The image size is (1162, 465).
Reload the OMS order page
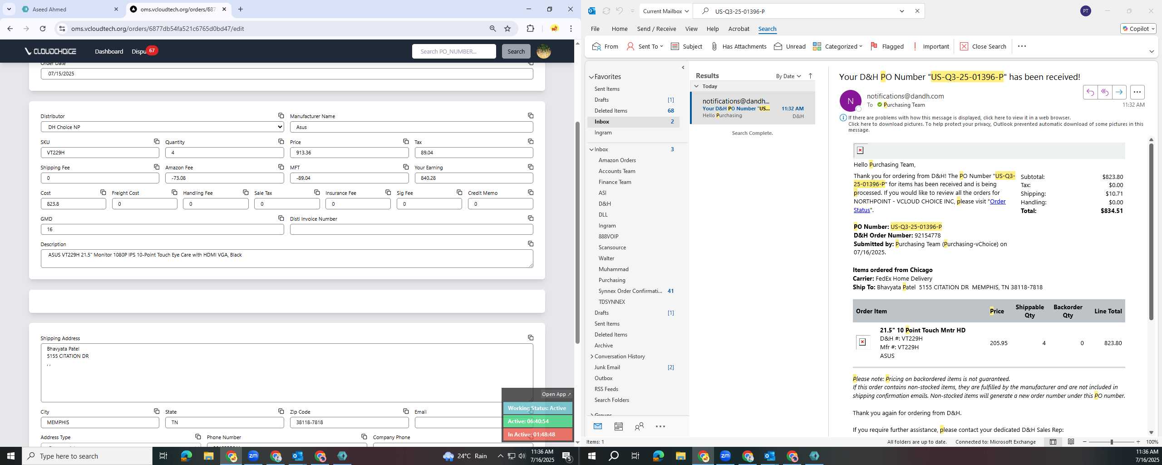pos(43,29)
